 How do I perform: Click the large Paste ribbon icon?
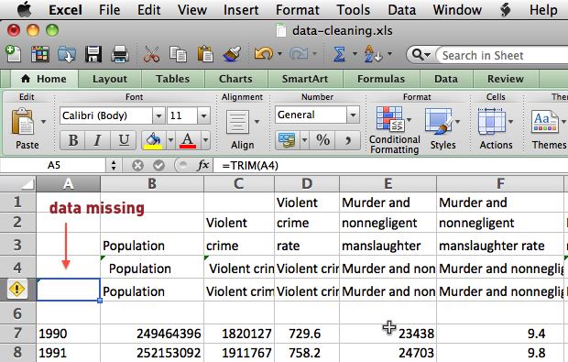[x=23, y=122]
